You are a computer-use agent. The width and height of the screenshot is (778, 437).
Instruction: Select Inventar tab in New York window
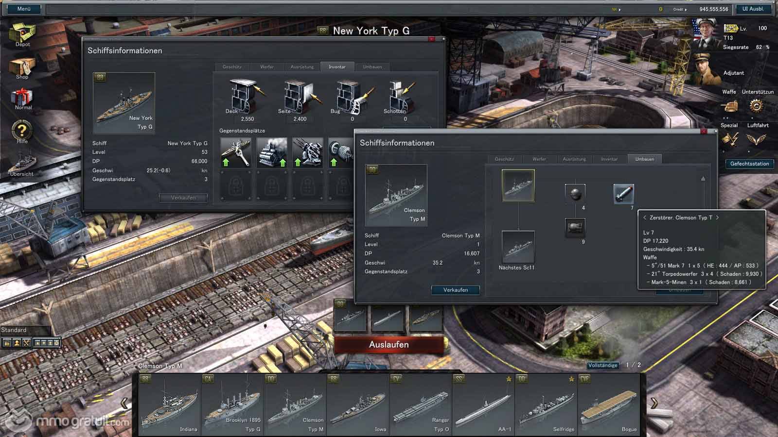(337, 67)
